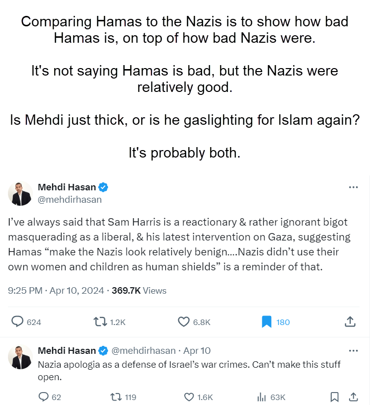370x405 pixels.
Task: Open the @mehdirhasan handle under main tweet name
Action: pyautogui.click(x=70, y=199)
